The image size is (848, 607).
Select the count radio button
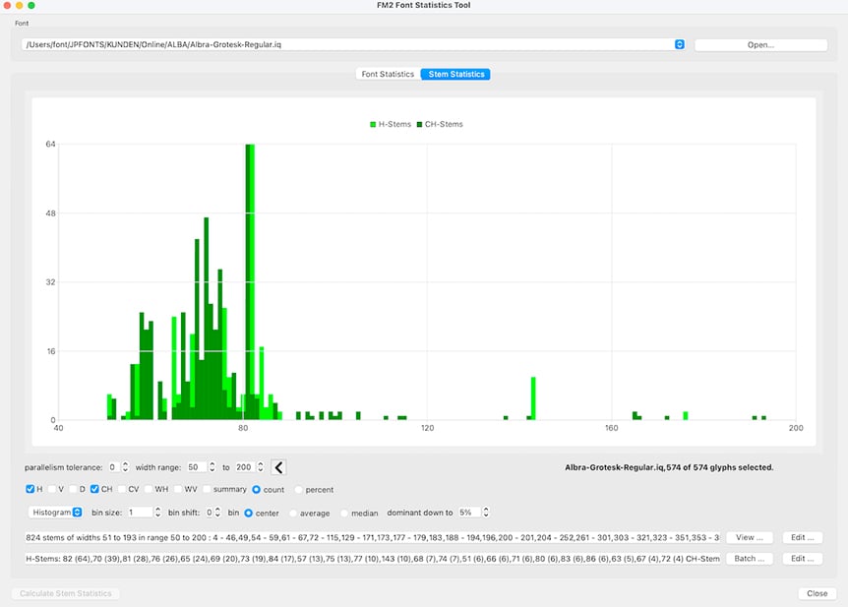click(x=257, y=490)
